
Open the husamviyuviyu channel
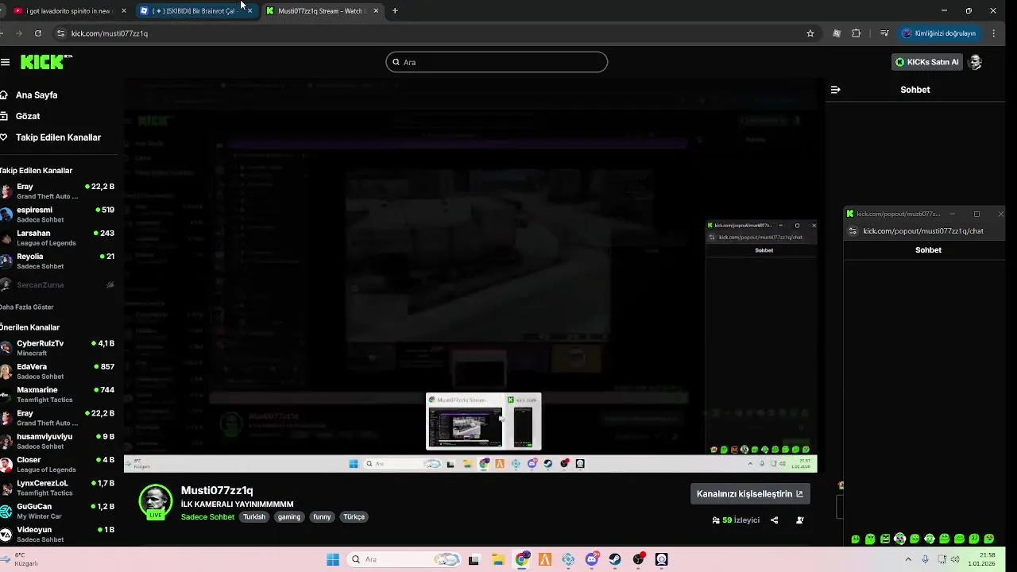pos(58,441)
